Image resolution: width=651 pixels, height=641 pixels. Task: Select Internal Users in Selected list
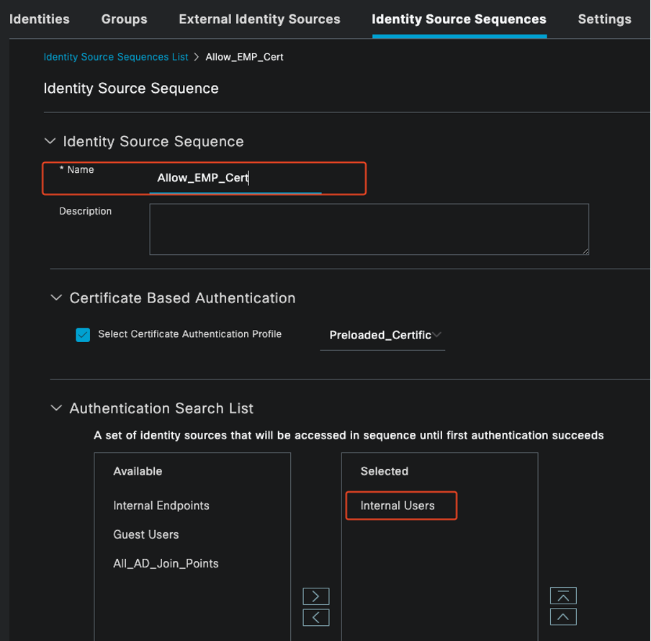coord(398,506)
